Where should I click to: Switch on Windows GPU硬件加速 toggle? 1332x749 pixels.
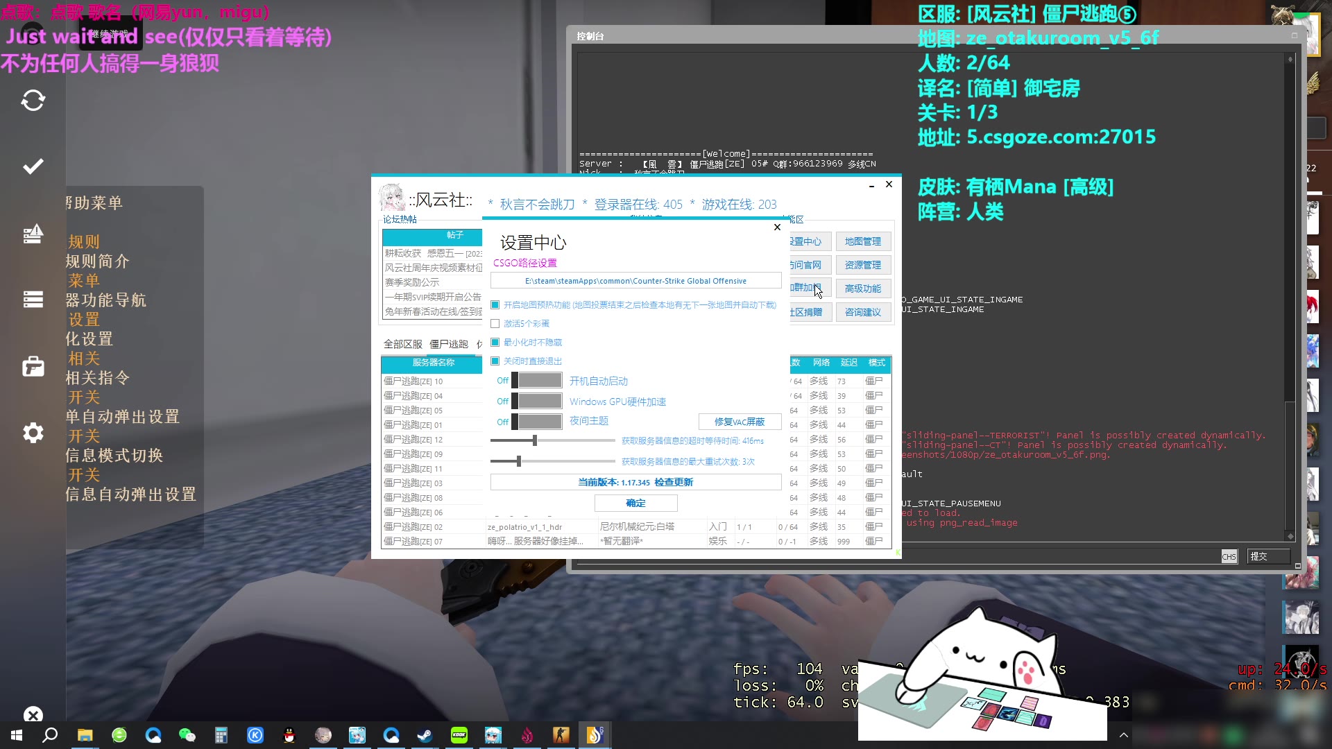point(537,402)
